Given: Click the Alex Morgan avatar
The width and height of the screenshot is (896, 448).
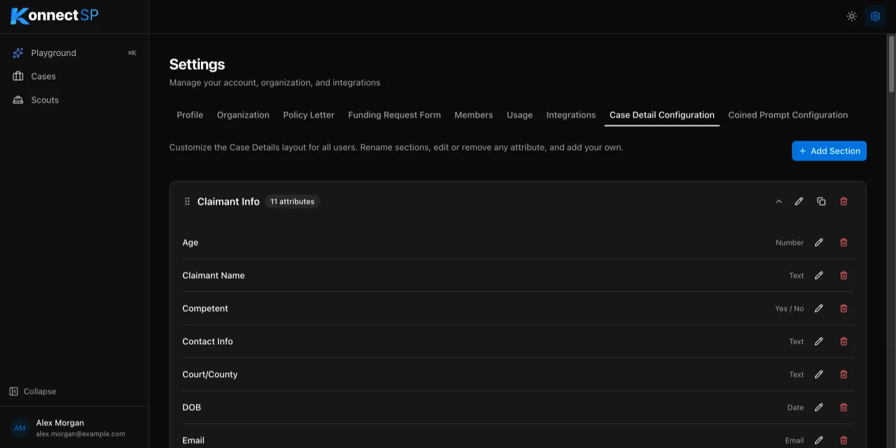Looking at the screenshot, I should point(20,428).
